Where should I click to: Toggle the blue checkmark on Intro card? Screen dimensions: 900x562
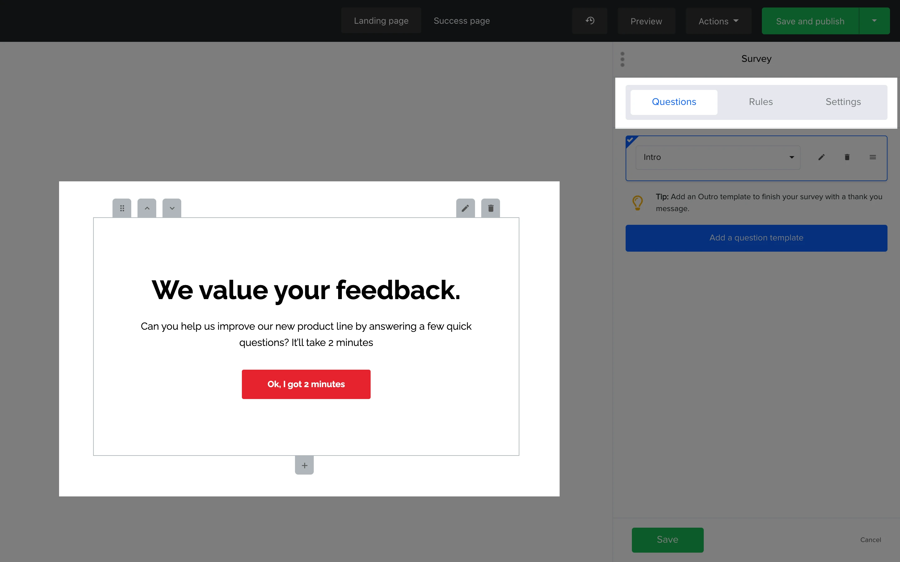[630, 140]
